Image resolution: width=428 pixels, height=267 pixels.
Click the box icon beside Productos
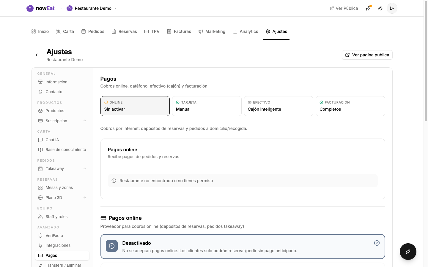(x=40, y=111)
